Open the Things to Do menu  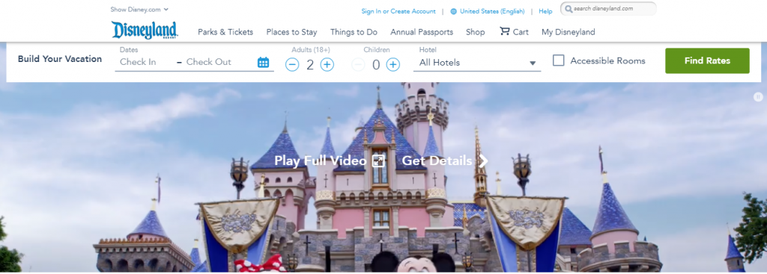pos(354,32)
